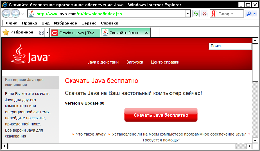The height and width of the screenshot is (151, 260).
Task: Click the java.com address bar URL
Action: point(79,14)
